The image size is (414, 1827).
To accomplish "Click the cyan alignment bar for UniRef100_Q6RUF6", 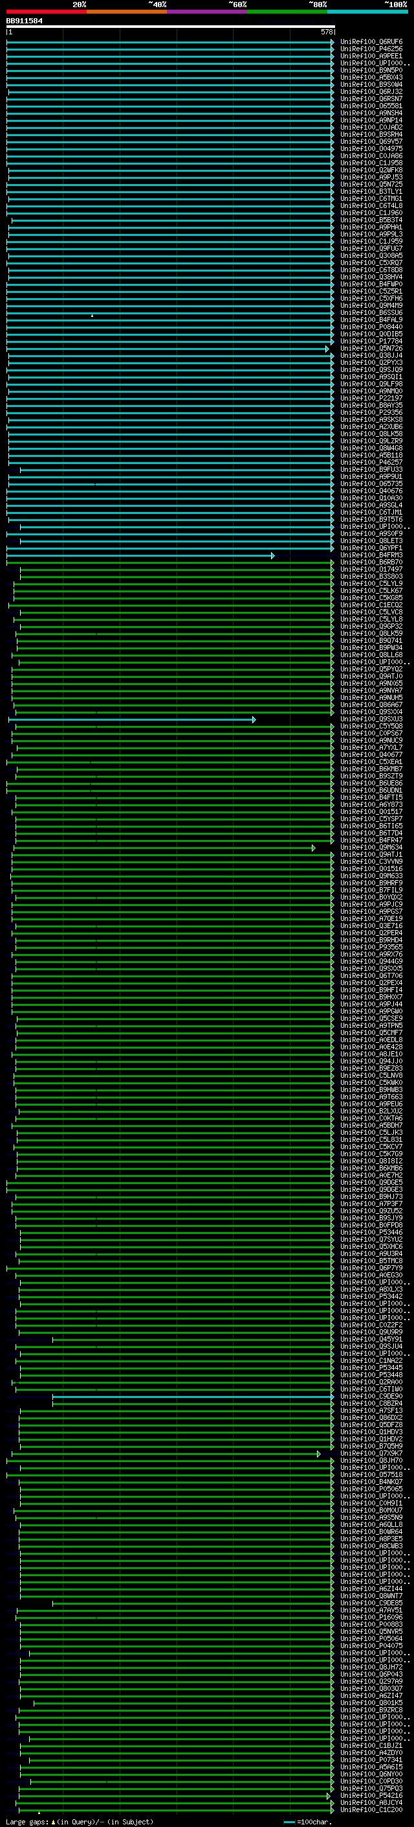I will point(170,43).
